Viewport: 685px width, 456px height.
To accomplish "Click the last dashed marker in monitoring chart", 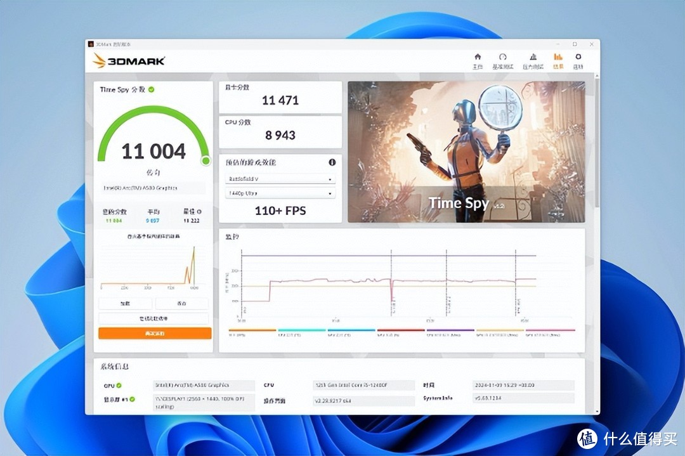I will pos(516,283).
